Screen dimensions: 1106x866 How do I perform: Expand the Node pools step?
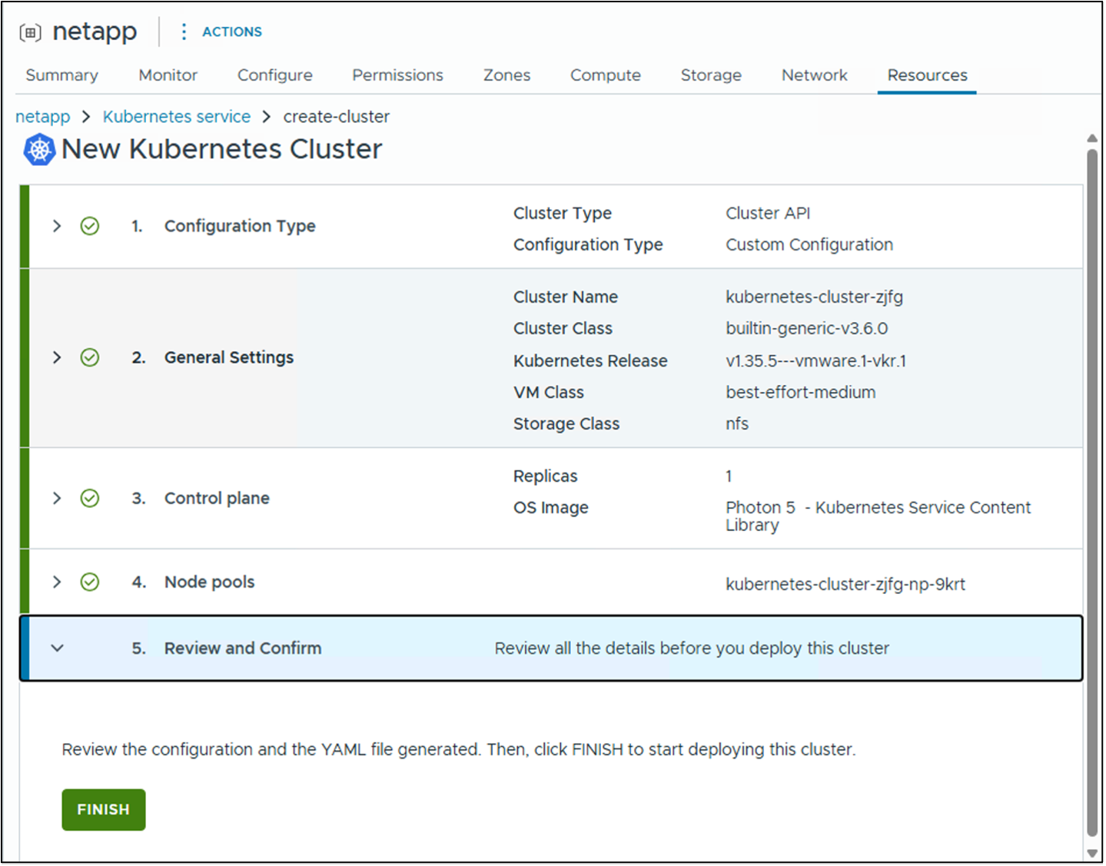57,582
